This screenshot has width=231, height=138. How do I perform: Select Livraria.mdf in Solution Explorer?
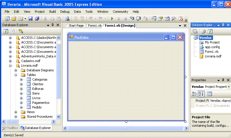pos(213,56)
